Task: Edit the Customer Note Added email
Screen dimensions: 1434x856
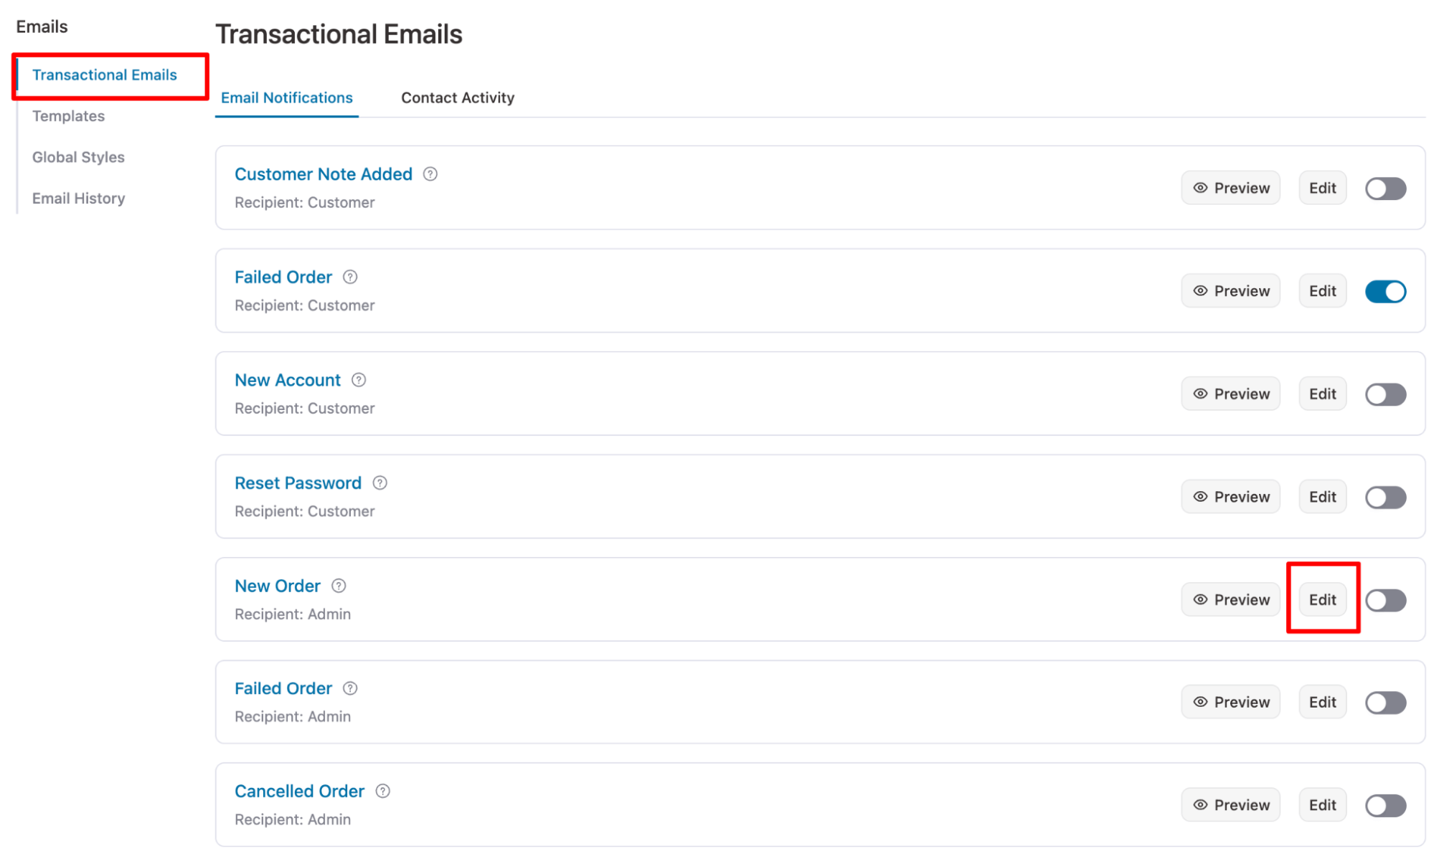Action: pos(1322,188)
